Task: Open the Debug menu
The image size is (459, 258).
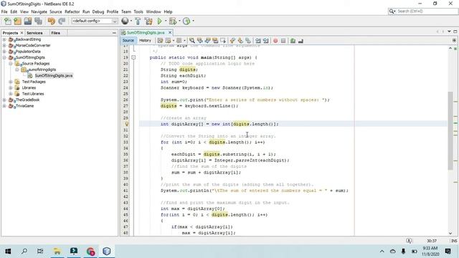Action: pyautogui.click(x=98, y=11)
